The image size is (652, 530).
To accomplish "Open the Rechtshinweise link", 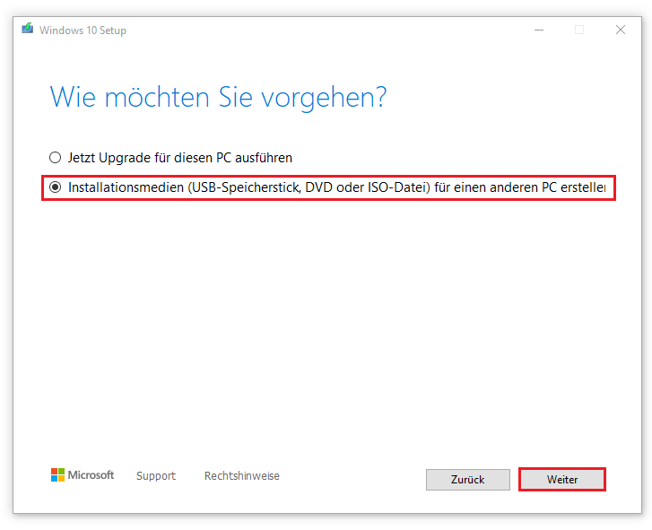I will click(241, 475).
